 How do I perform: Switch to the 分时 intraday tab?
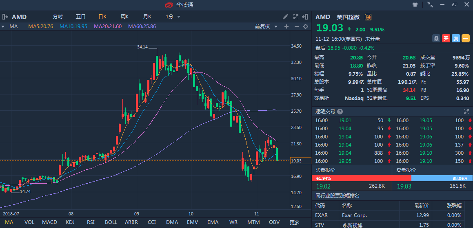(x=58, y=17)
